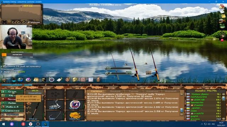The width and height of the screenshot is (227, 127).
Task: Click chat log scroll up button
Action: (x=182, y=95)
